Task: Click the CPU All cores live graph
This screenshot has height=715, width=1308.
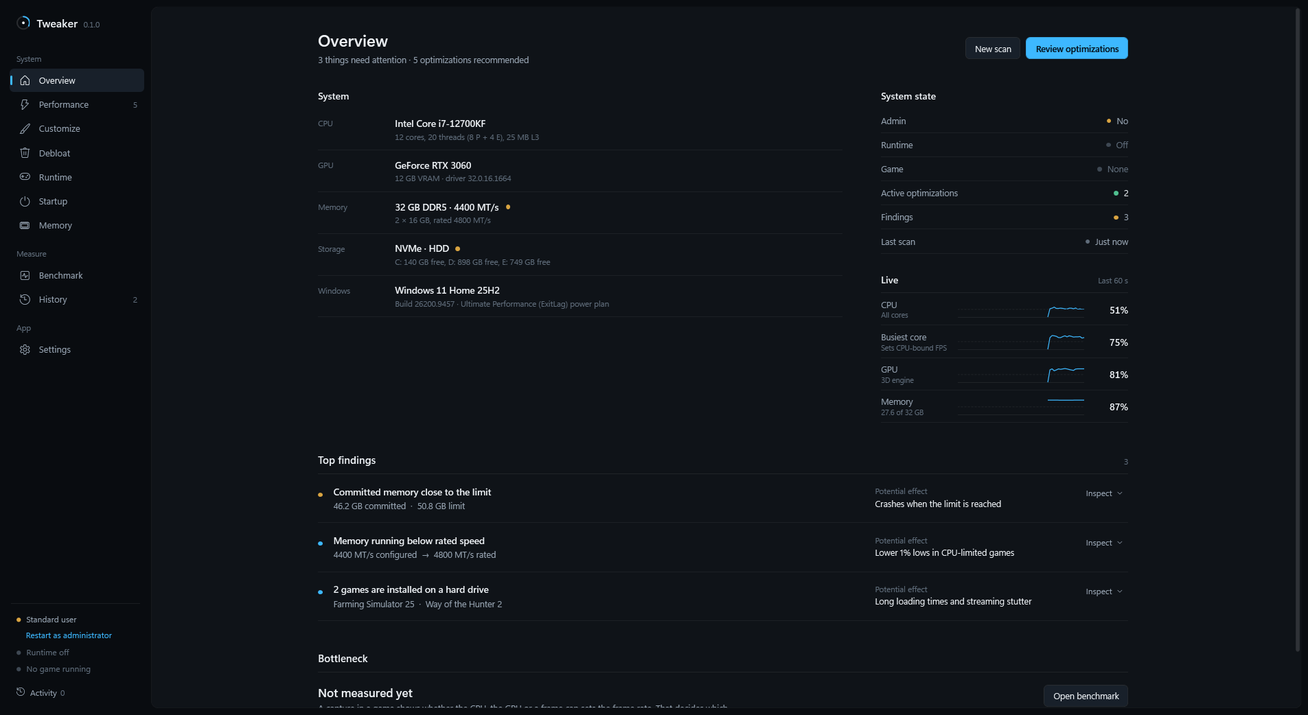Action: [x=1021, y=311]
